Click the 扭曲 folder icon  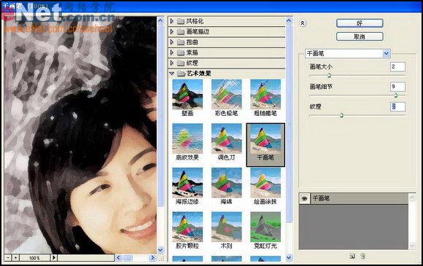click(181, 42)
